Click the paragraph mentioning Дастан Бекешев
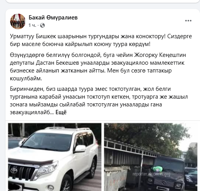Viewport: 200px width, 191px height. pyautogui.click(x=98, y=67)
